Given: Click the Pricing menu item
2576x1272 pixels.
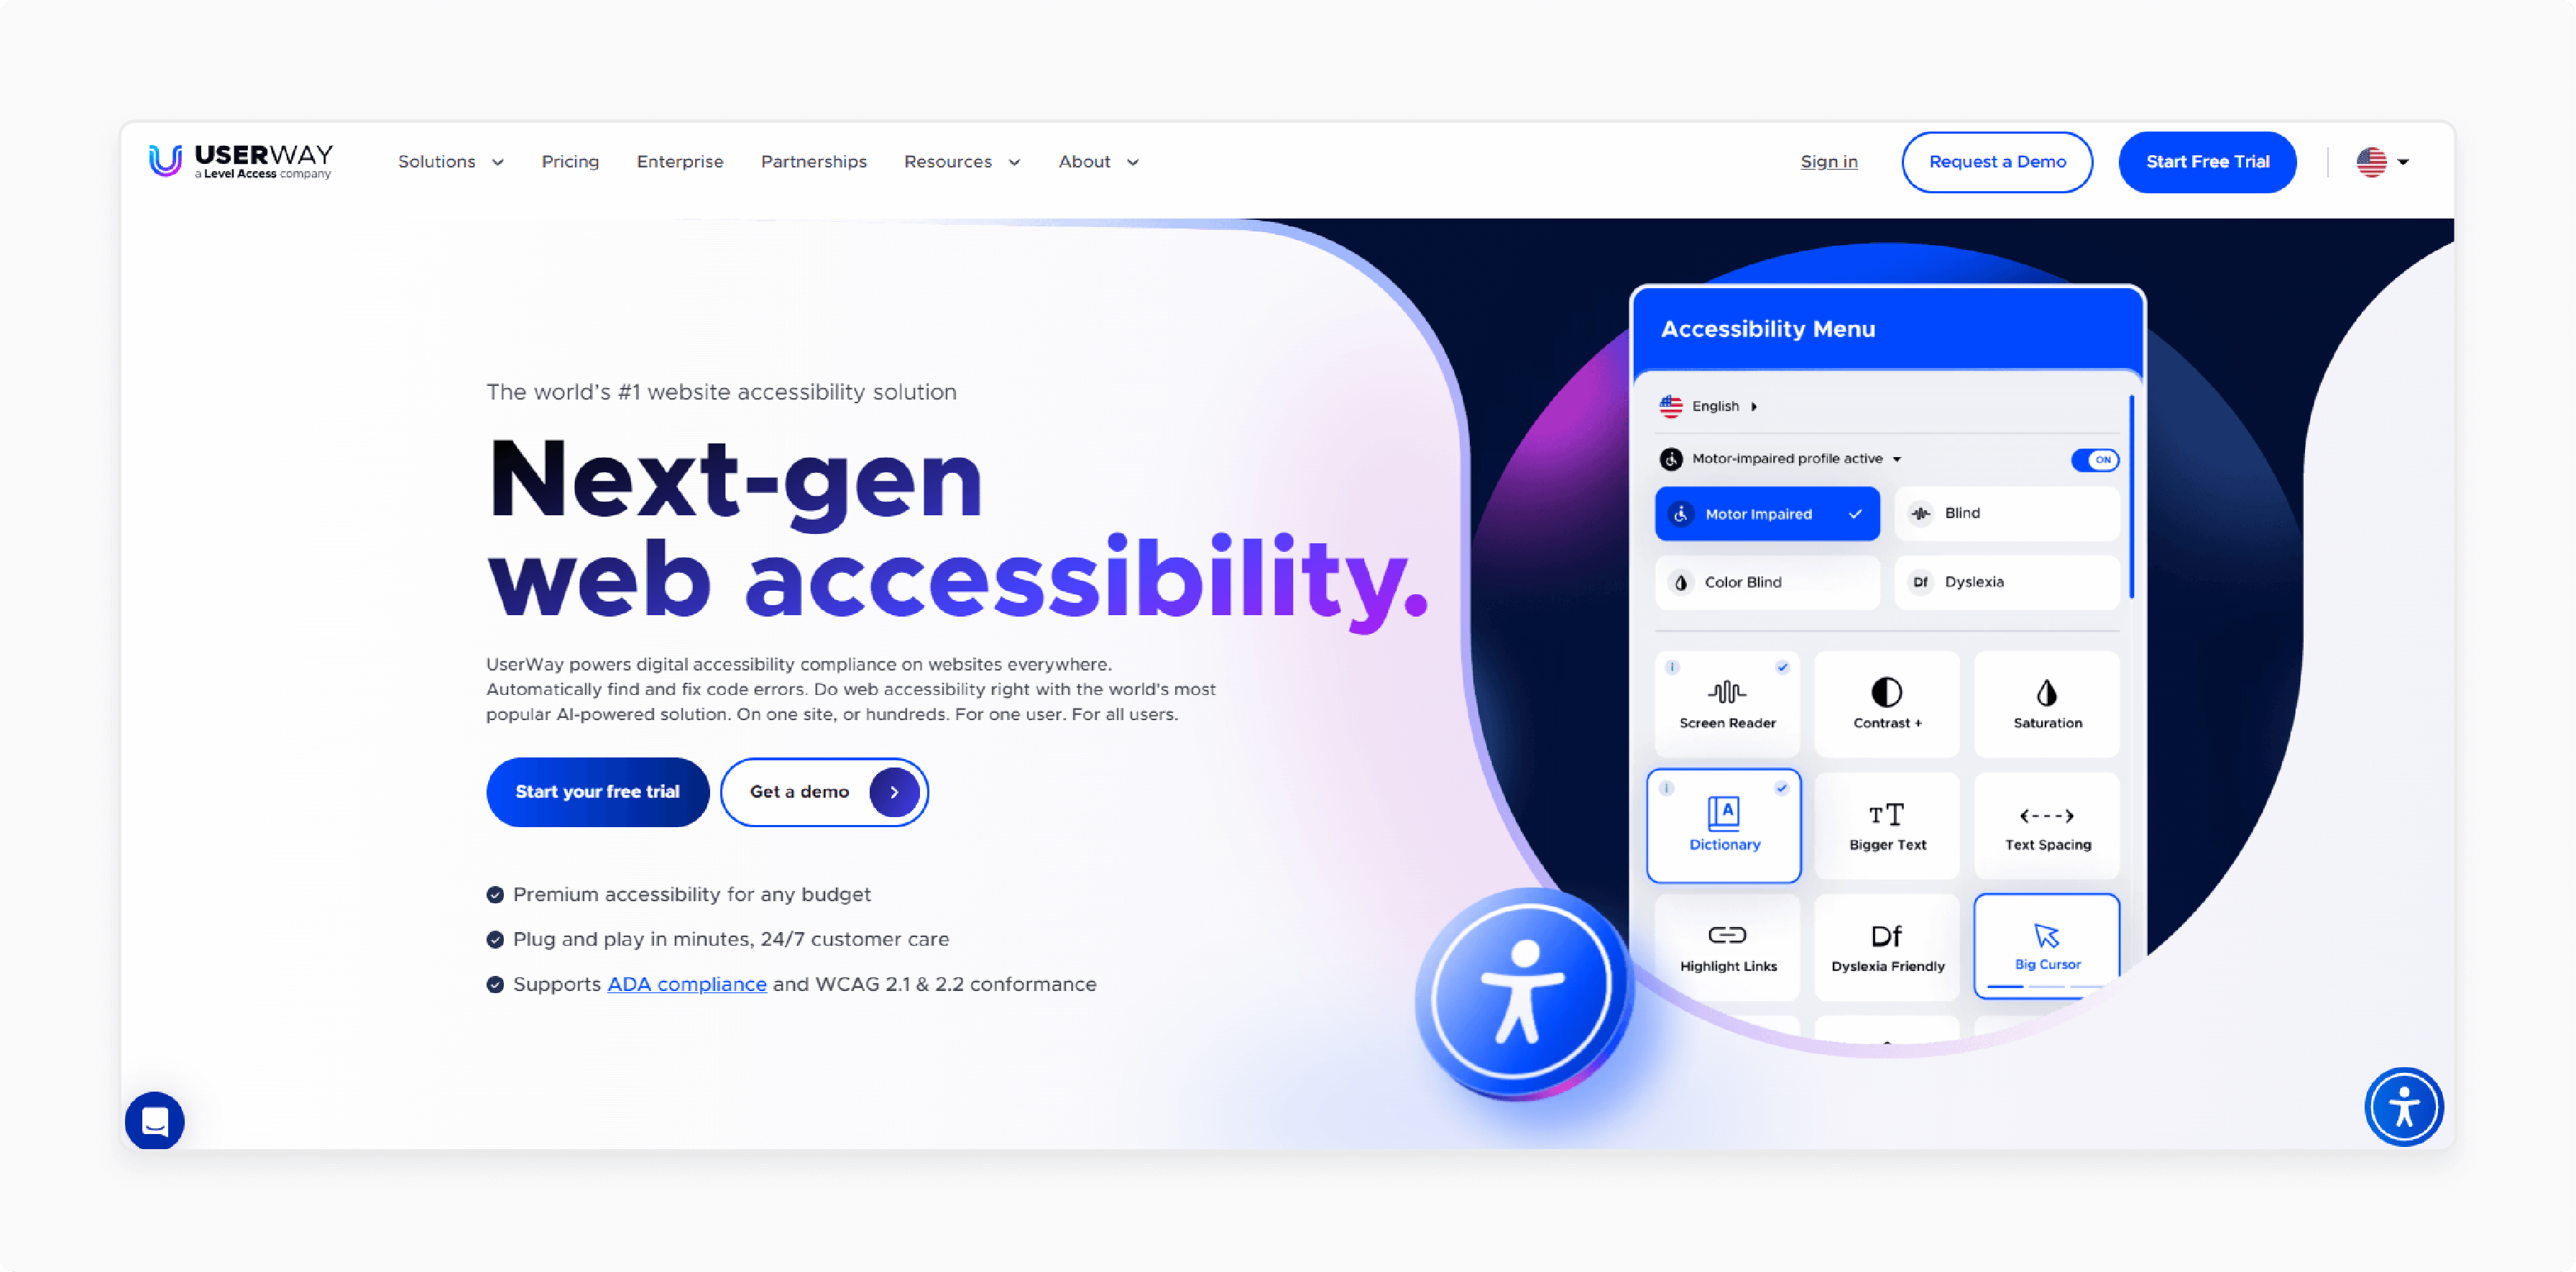Looking at the screenshot, I should point(570,161).
